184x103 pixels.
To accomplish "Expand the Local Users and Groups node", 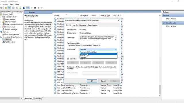I will click(1, 24).
